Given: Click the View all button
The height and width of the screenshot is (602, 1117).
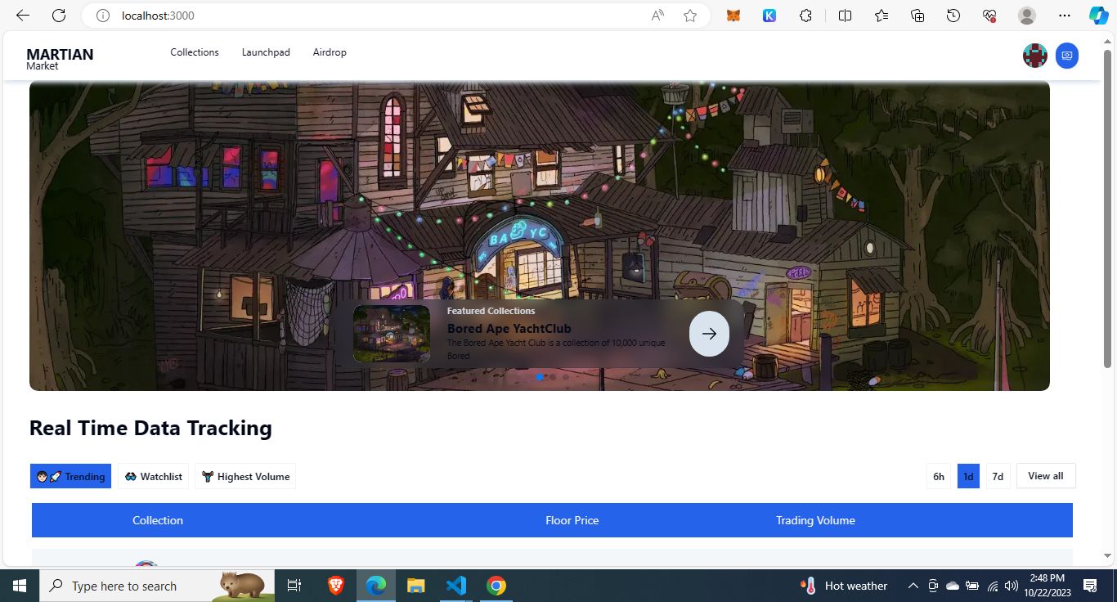Looking at the screenshot, I should (1046, 476).
